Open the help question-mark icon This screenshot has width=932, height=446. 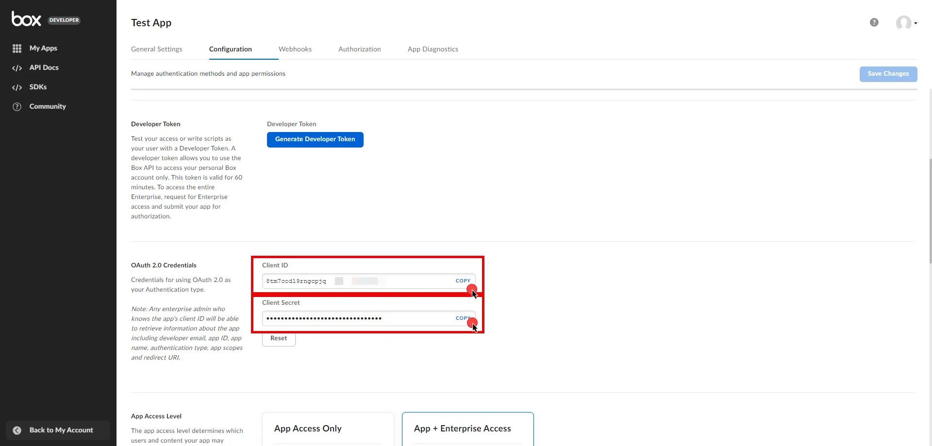[874, 22]
